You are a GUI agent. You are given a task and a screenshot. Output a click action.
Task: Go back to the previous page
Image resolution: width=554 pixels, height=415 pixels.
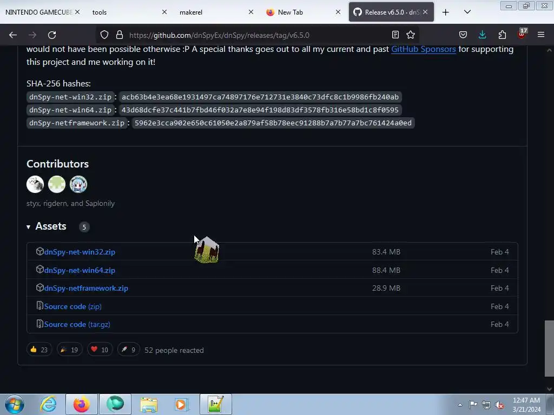(x=13, y=35)
